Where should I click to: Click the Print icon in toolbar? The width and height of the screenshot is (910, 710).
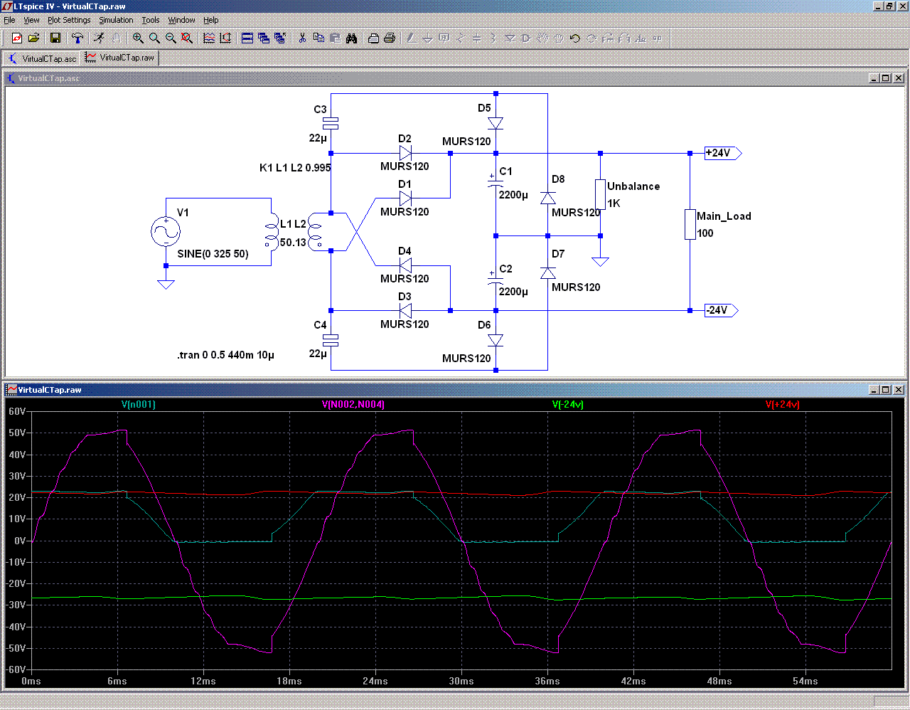[x=390, y=38]
